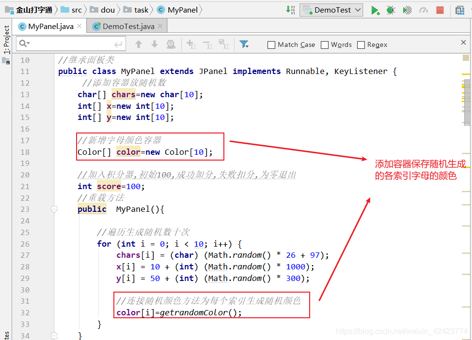This screenshot has height=340, width=472.
Task: Collapse the MyPanel() constructor fold marker
Action: click(54, 209)
